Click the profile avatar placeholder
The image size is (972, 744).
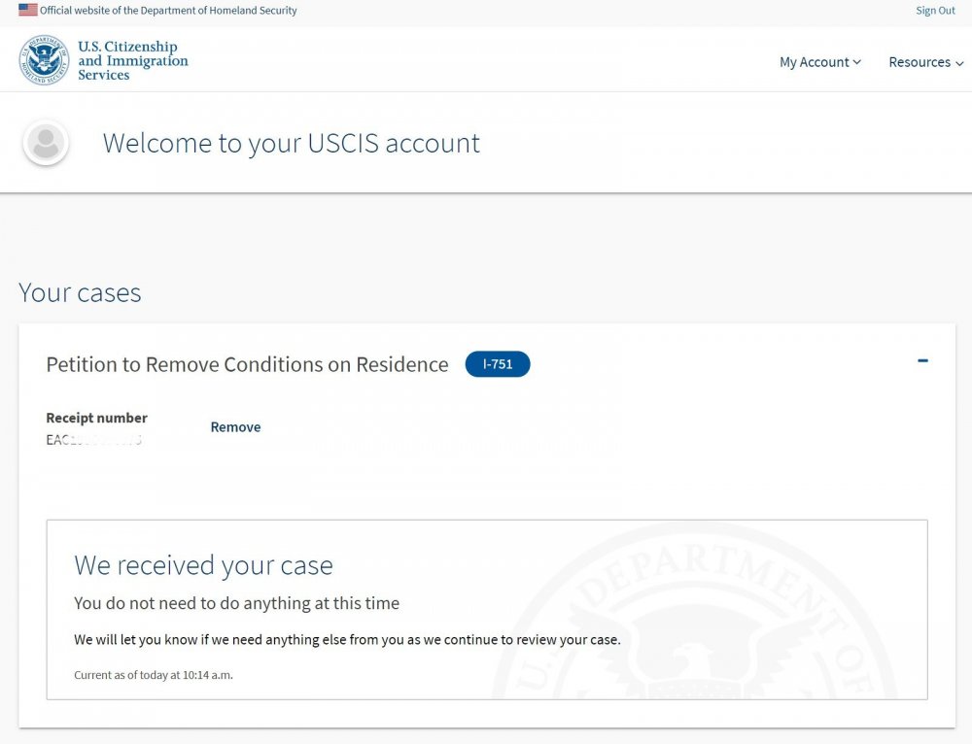click(46, 143)
